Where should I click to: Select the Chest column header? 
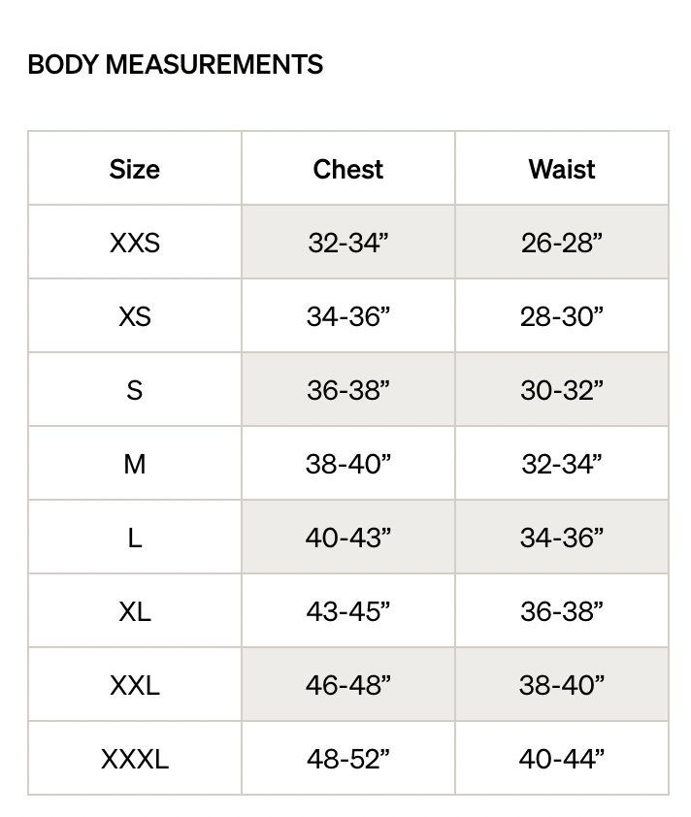click(348, 168)
